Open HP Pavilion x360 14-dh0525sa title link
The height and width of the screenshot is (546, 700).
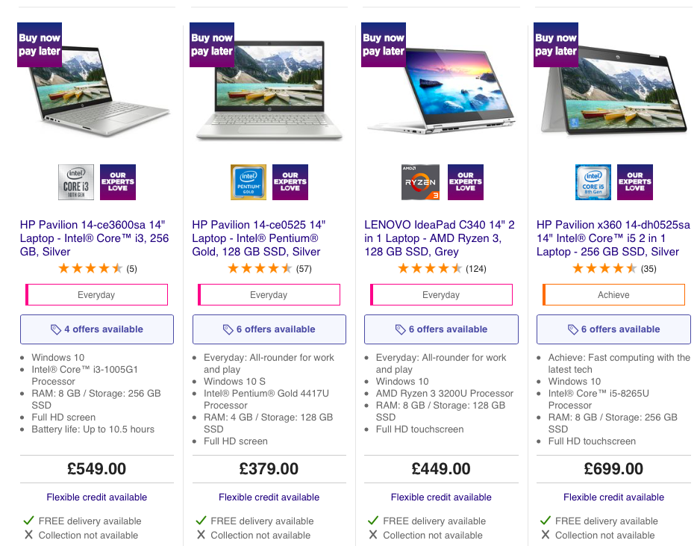click(613, 238)
